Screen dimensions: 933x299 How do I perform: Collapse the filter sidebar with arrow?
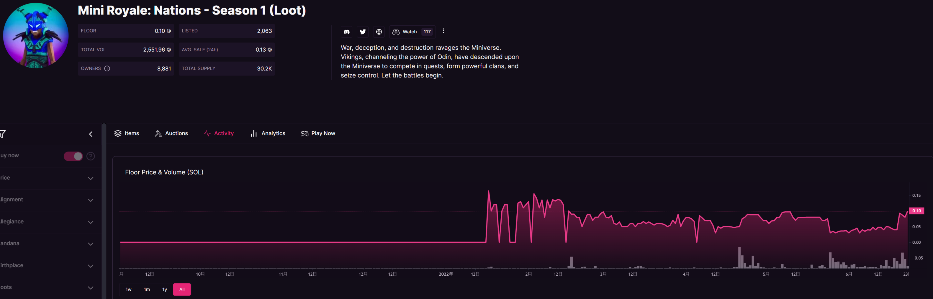coord(90,134)
